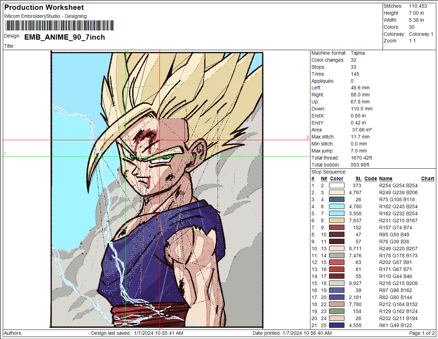Select the R75 G108 B118 teal swatch
The image size is (438, 339).
click(x=336, y=199)
